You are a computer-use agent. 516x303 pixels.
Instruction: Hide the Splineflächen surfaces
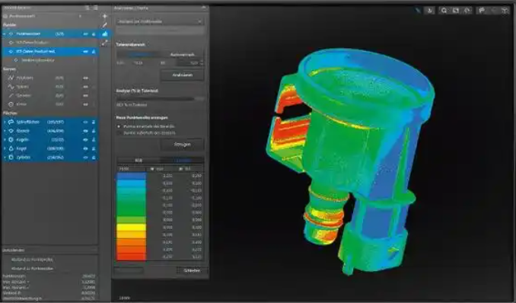coord(85,122)
